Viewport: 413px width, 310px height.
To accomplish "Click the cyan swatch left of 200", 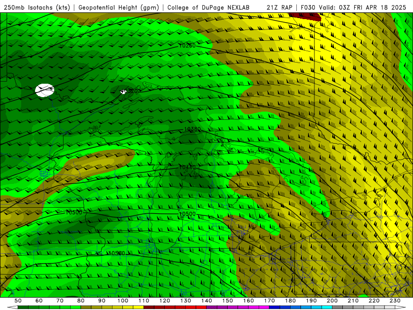I will click(x=327, y=307).
